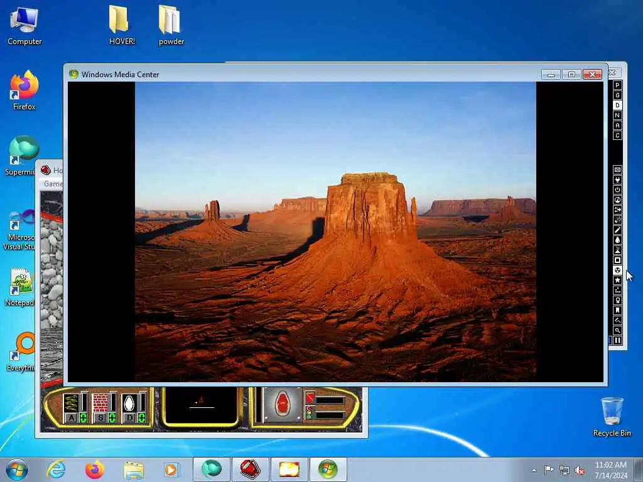Click the brick wall item icon in Hover
The height and width of the screenshot is (482, 643).
[x=100, y=403]
